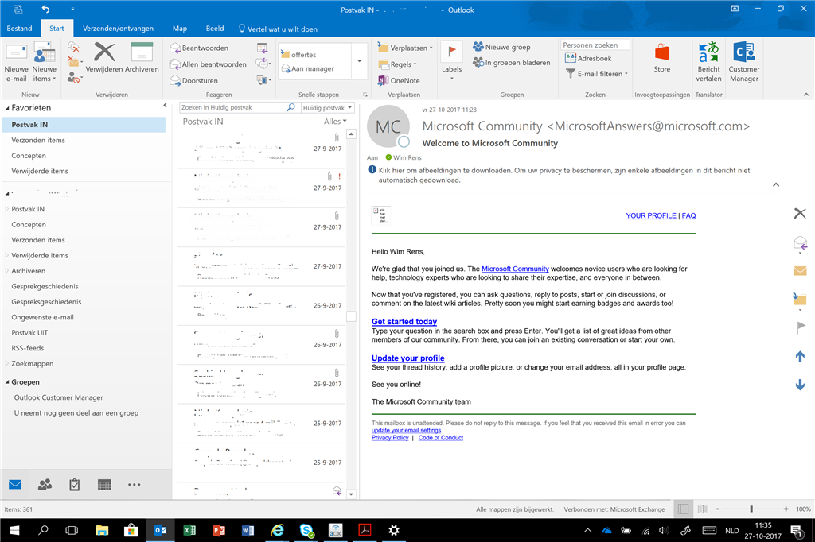Switch to the Map tab
815x542 pixels.
(x=180, y=29)
